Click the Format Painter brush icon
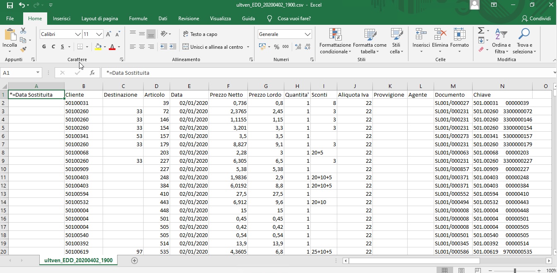Viewport: 557px width, 273px height. pos(23,49)
